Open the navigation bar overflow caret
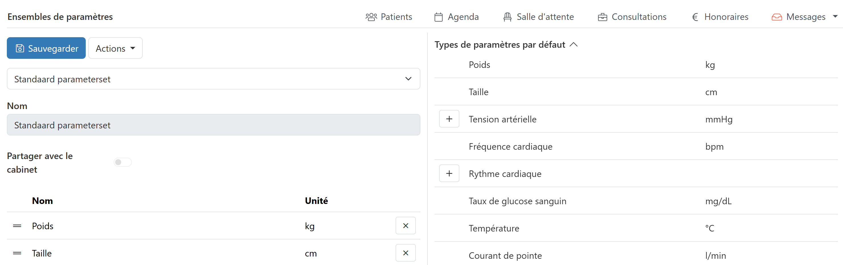Screen dimensions: 843x265 tap(835, 16)
